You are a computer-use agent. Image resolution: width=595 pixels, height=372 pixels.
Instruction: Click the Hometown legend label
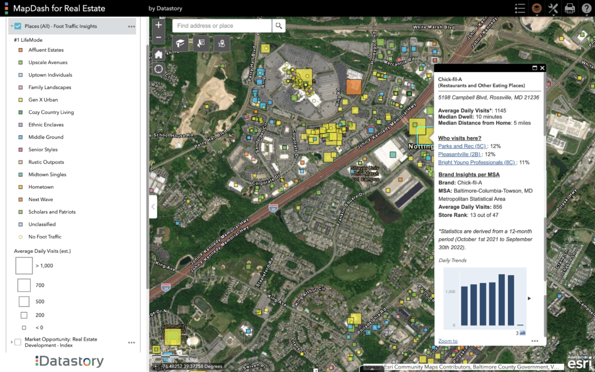click(41, 187)
